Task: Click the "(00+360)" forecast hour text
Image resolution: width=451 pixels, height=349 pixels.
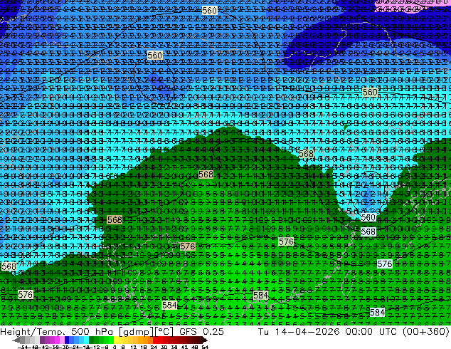Action: coord(425,331)
